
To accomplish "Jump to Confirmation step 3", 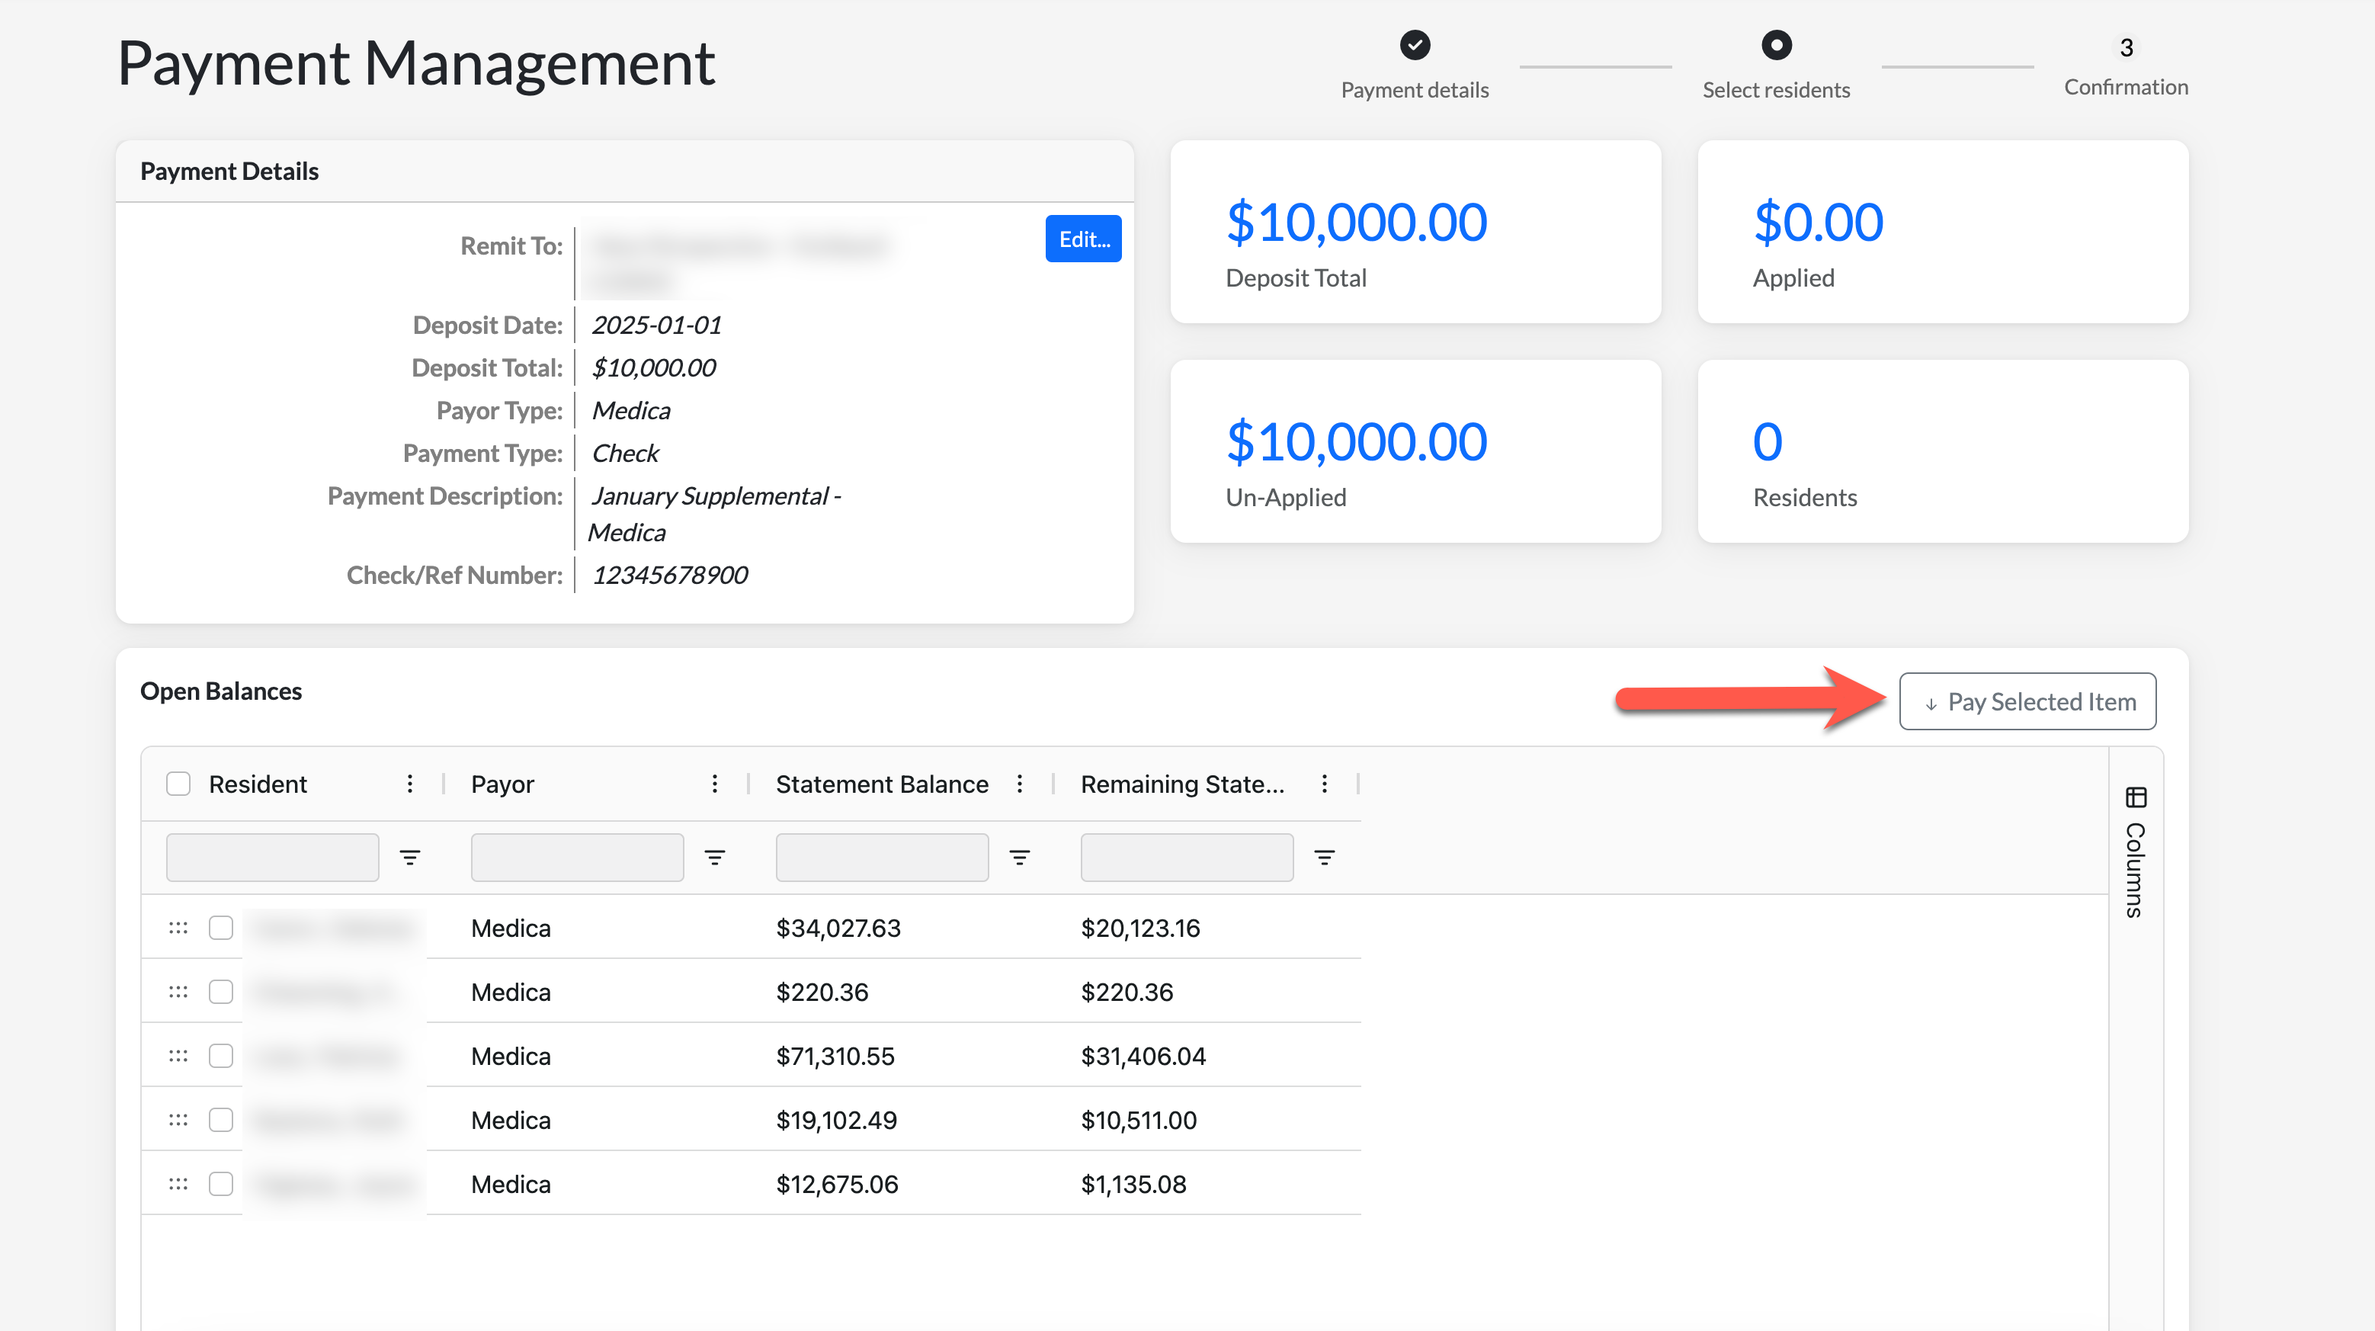I will tap(2125, 48).
